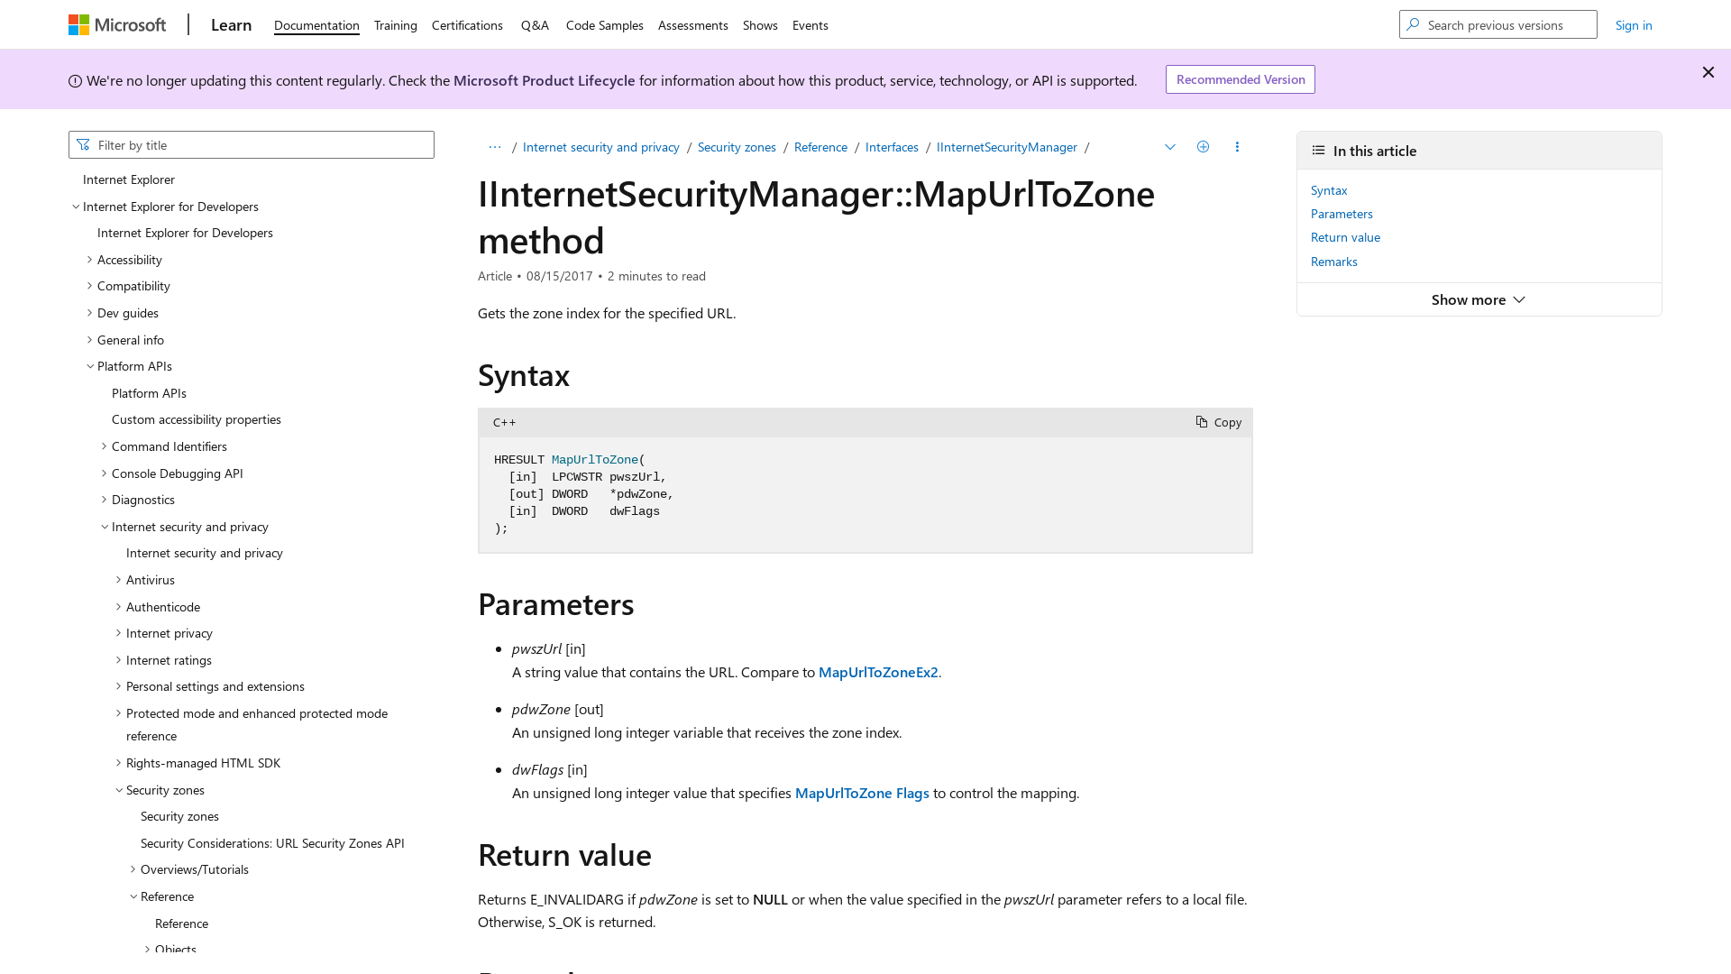Open the Documentation menu tab
This screenshot has width=1731, height=974.
315,23
